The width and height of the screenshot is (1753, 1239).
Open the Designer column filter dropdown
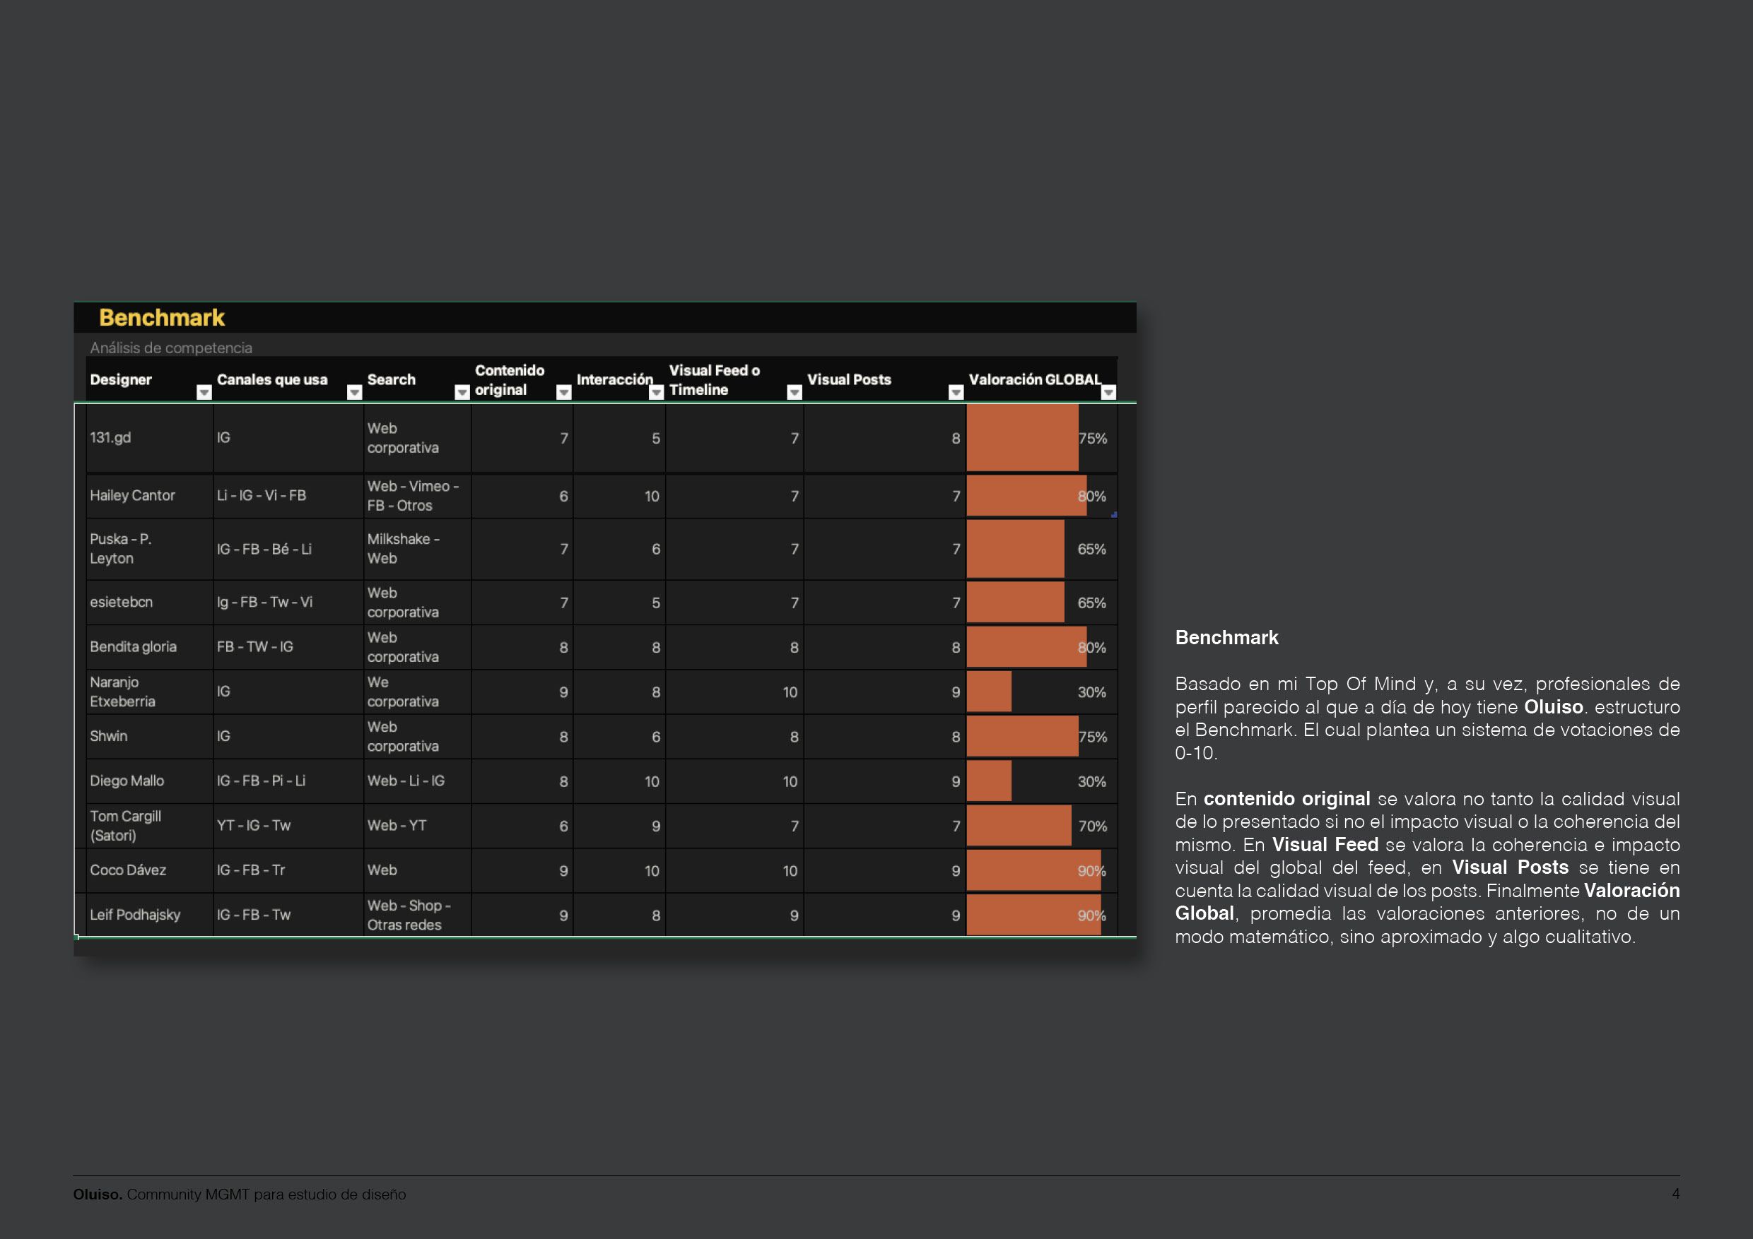(204, 392)
